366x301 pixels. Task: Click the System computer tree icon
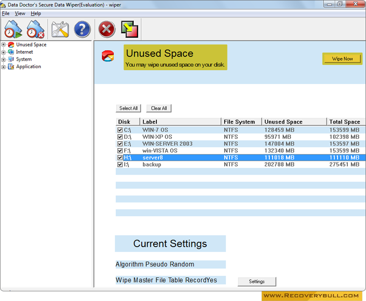(11, 59)
